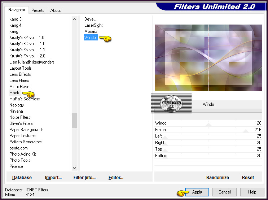Choose the LaserSight filter

pos(93,25)
